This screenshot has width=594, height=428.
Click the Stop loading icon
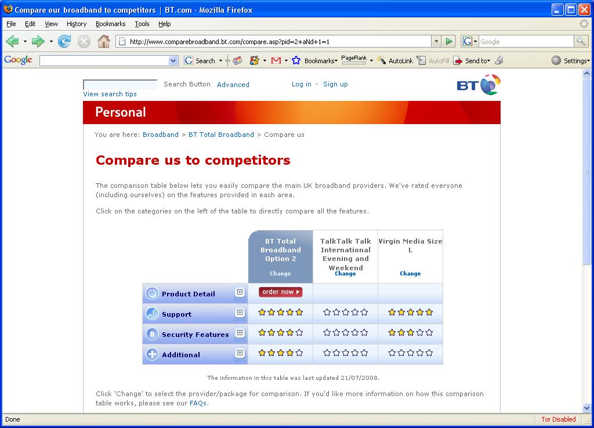tap(84, 41)
